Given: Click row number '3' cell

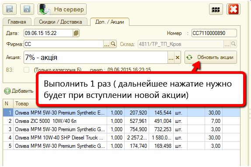Looking at the screenshot, I should (x=8, y=129).
